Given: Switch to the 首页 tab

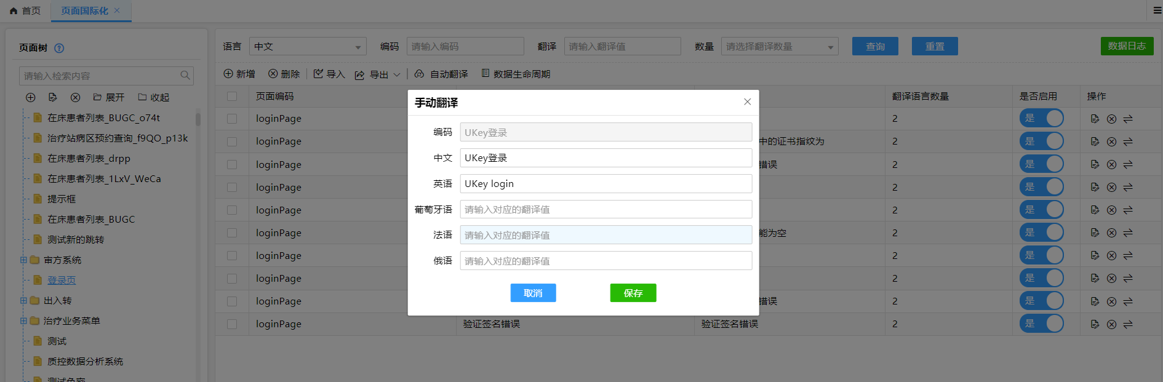Looking at the screenshot, I should (25, 10).
